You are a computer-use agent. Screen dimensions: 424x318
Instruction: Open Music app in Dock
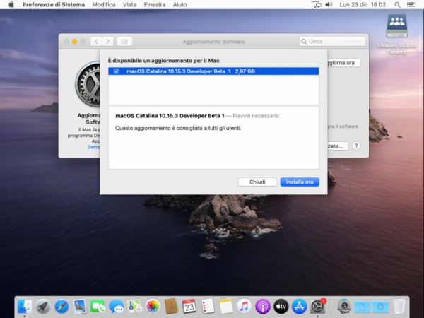coord(245,307)
